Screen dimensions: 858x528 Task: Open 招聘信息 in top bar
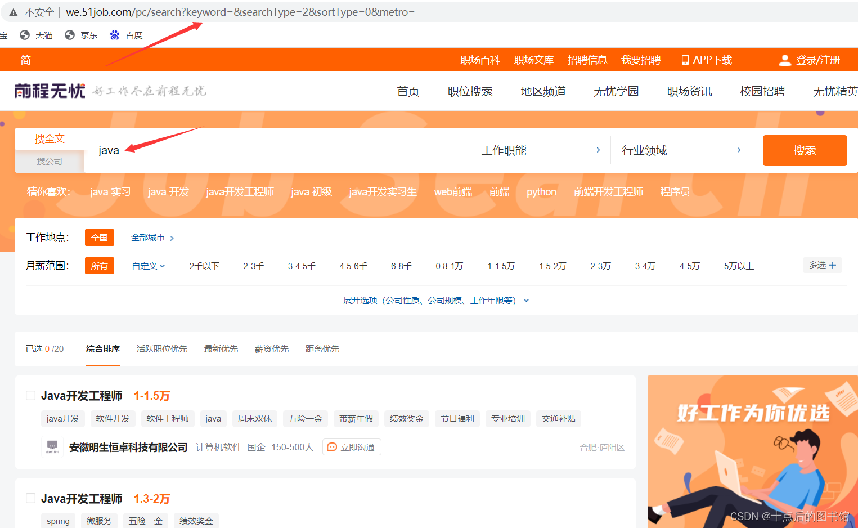[x=587, y=60]
